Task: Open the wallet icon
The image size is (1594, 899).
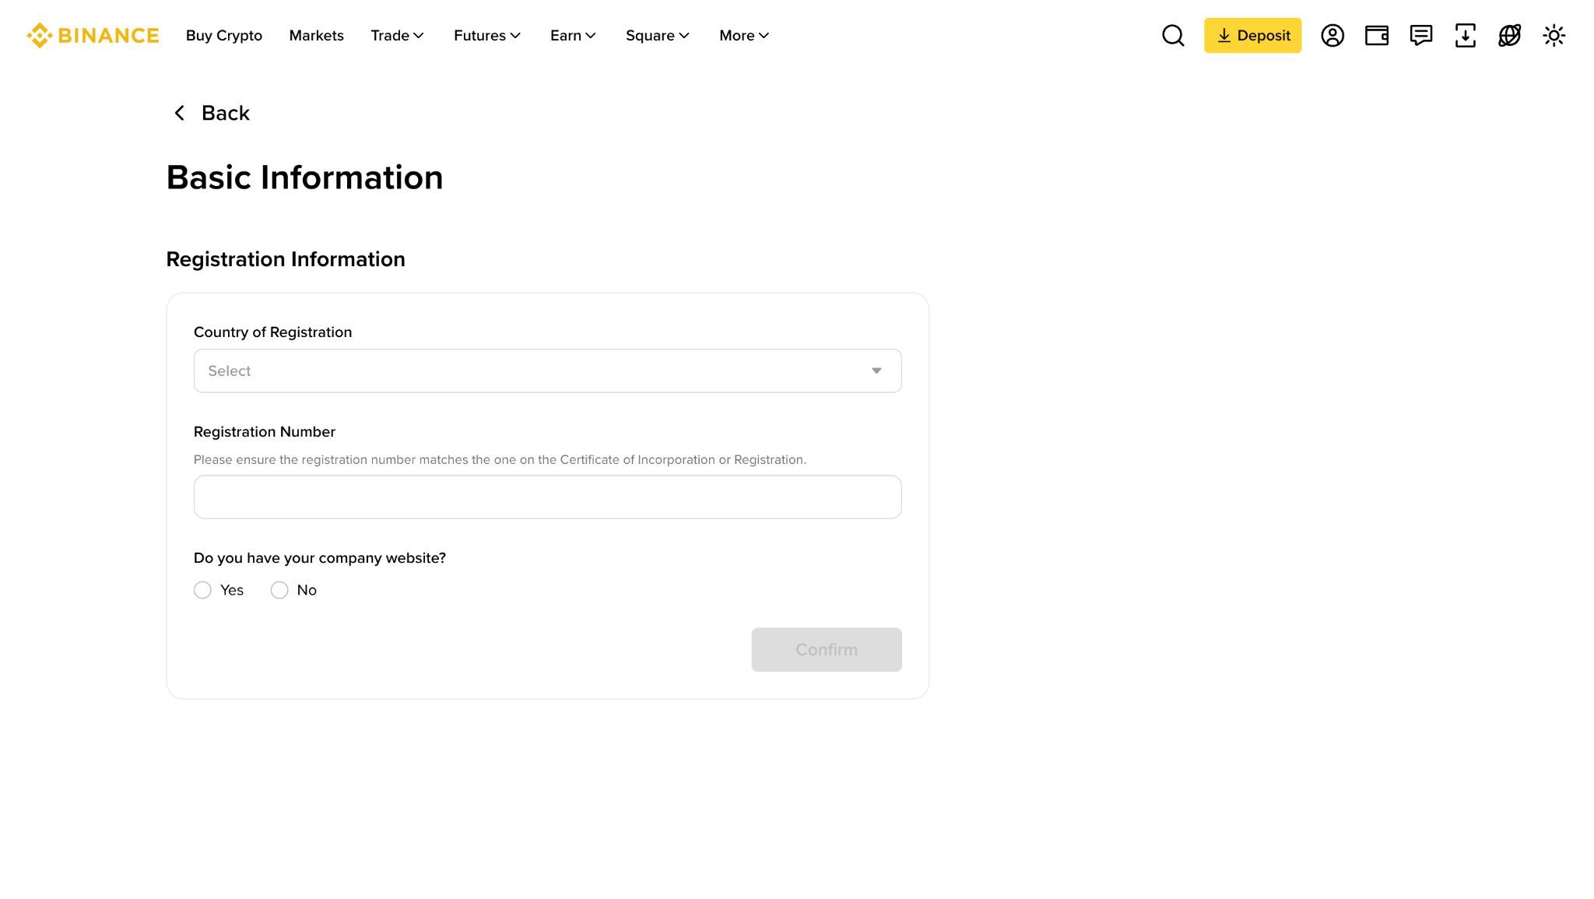Action: point(1377,36)
